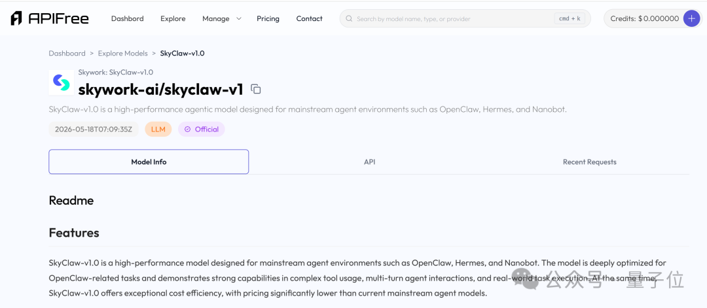Image resolution: width=707 pixels, height=308 pixels.
Task: Open Explore Models breadcrumb link
Action: (122, 53)
